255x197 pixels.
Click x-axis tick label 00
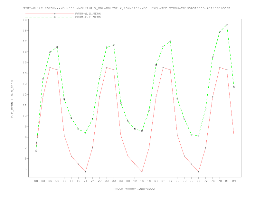(36, 181)
